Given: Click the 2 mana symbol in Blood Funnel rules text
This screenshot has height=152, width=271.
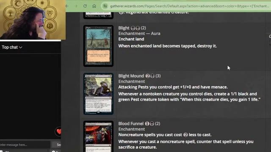Looking at the screenshot, I should [x=185, y=135].
